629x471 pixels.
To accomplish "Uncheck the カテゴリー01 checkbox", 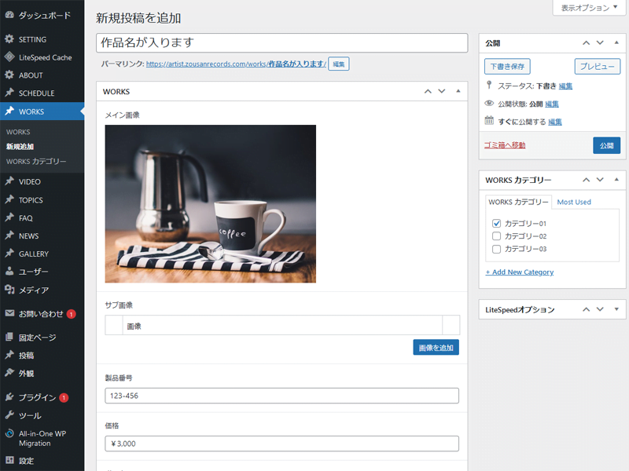I will pos(496,222).
